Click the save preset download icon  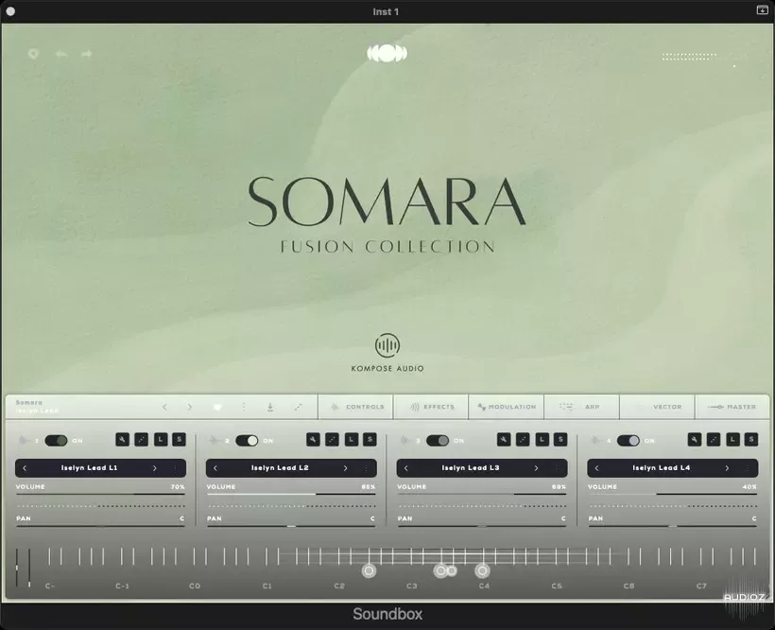click(x=270, y=407)
